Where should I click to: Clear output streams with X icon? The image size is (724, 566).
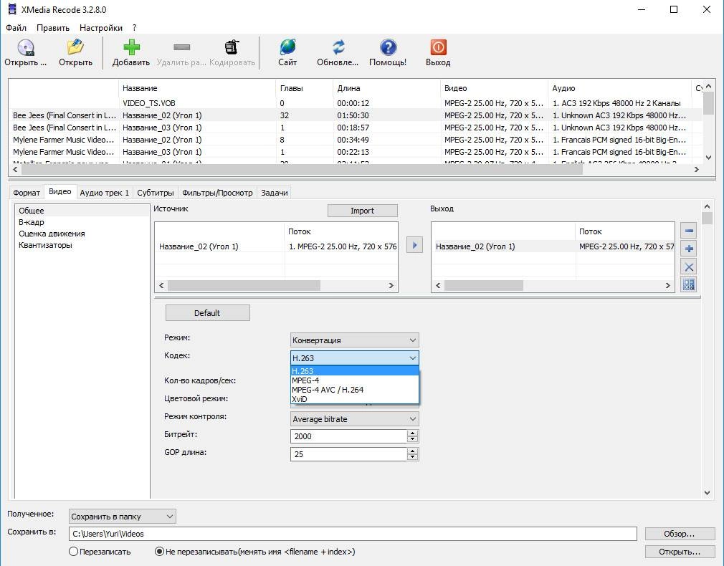click(x=689, y=267)
